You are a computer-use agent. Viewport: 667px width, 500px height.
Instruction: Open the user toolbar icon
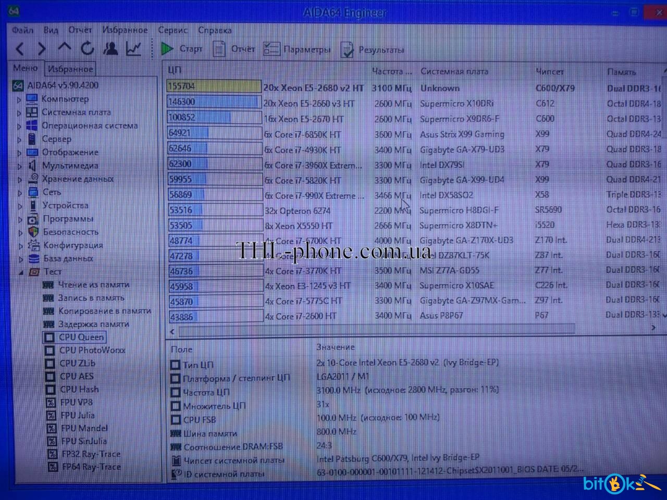point(110,48)
